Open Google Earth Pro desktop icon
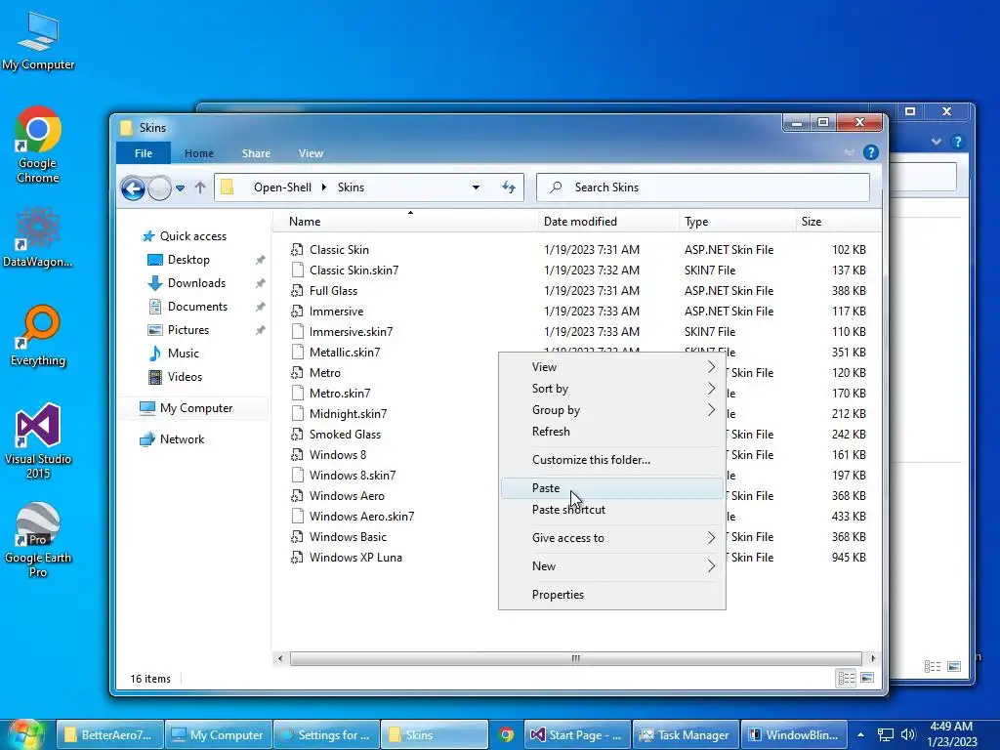 [38, 540]
